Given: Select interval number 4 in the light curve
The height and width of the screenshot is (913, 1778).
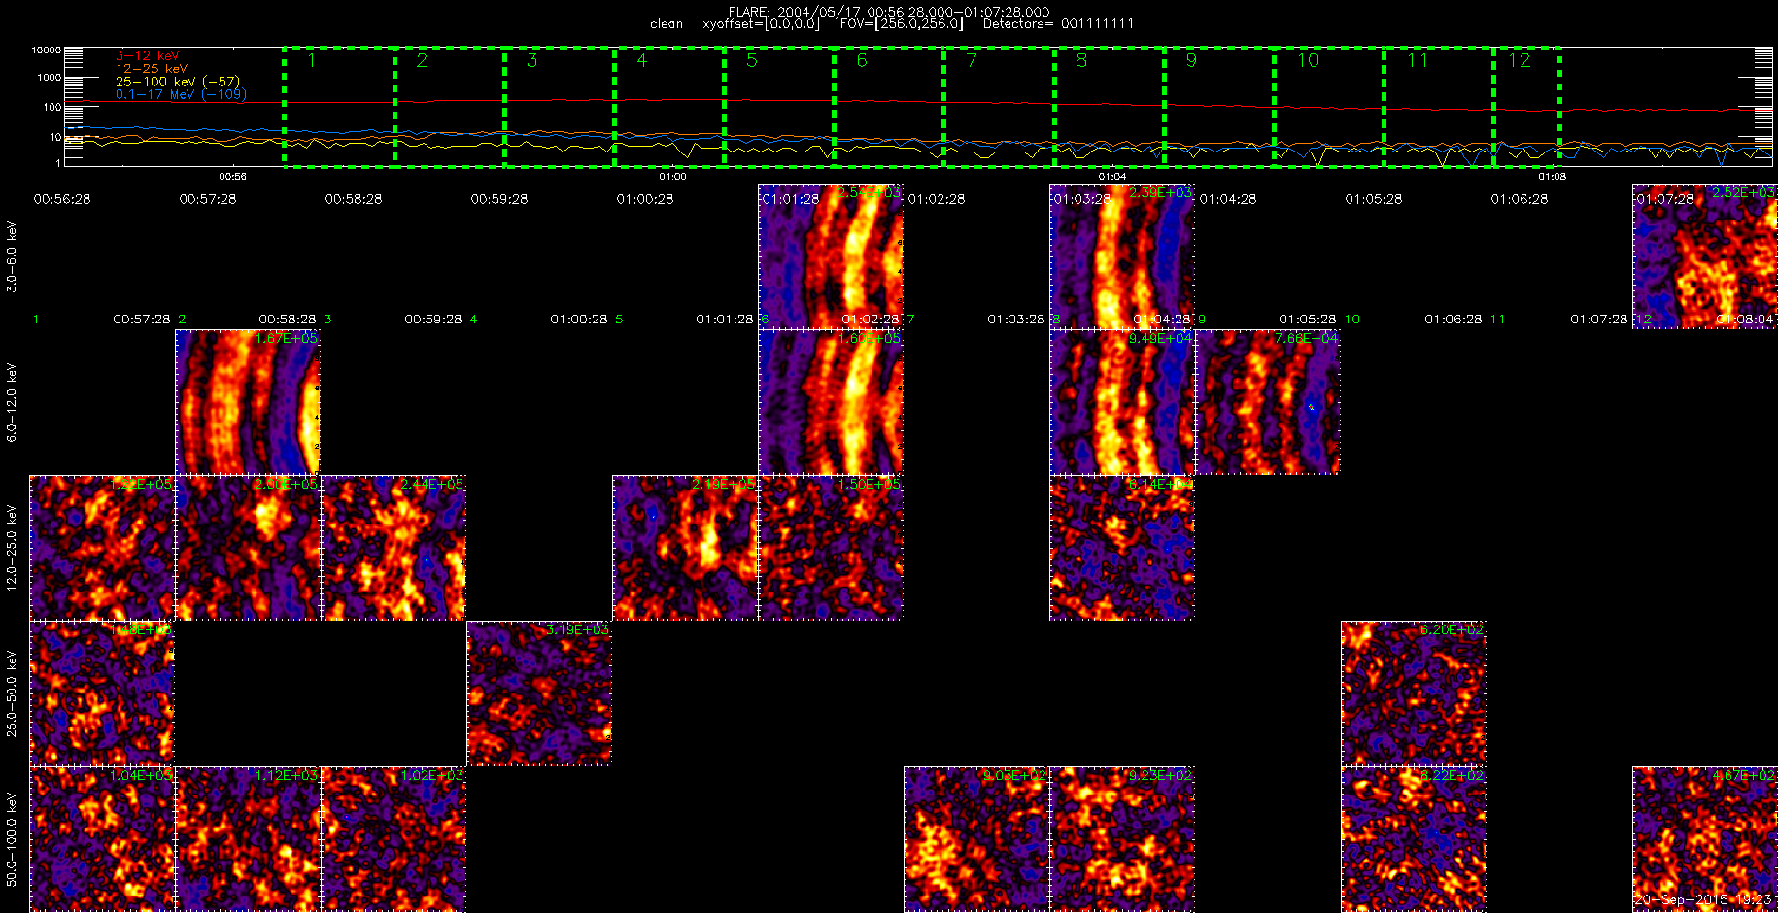Looking at the screenshot, I should tap(669, 107).
